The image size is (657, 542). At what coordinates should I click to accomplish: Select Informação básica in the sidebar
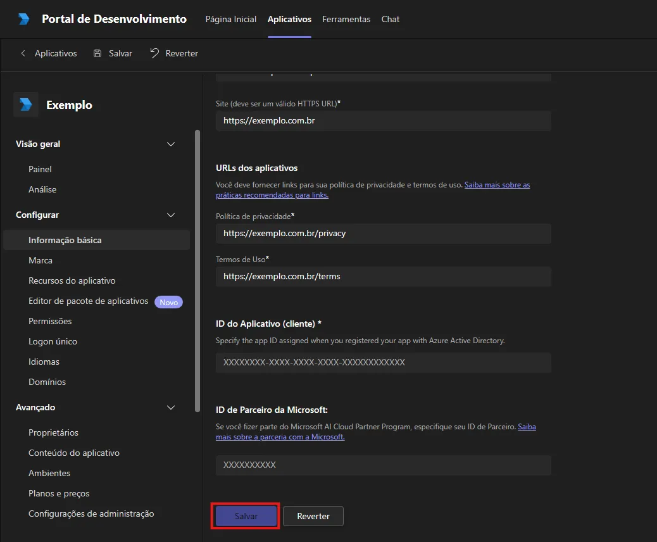[96, 240]
